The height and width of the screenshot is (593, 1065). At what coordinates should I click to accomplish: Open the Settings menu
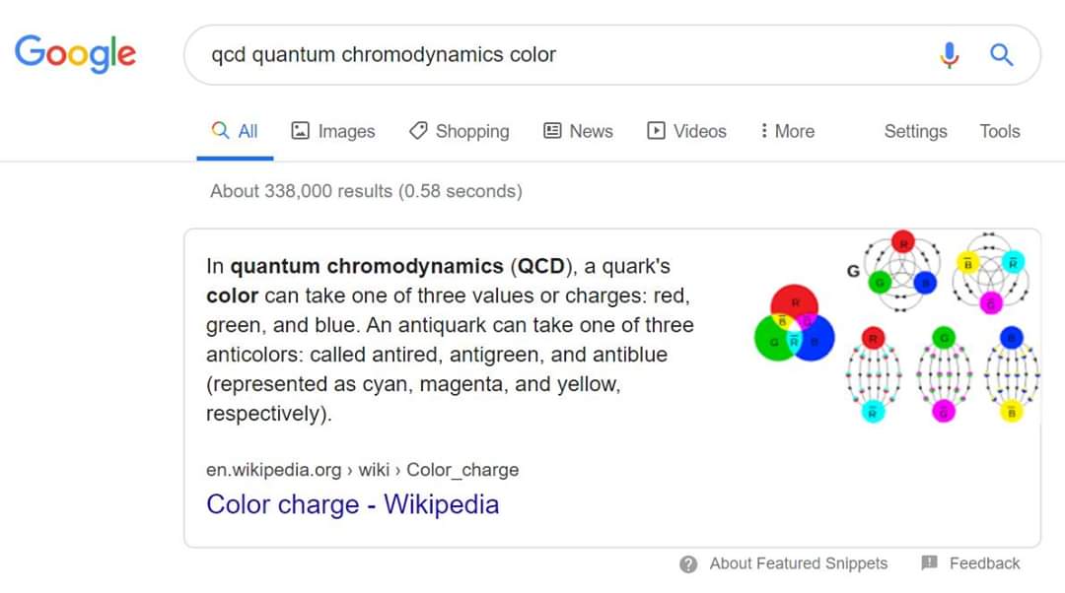(915, 131)
